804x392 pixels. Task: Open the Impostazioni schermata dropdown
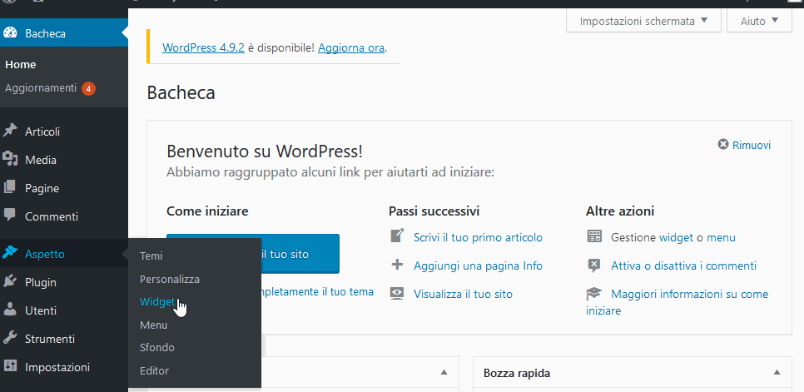643,21
